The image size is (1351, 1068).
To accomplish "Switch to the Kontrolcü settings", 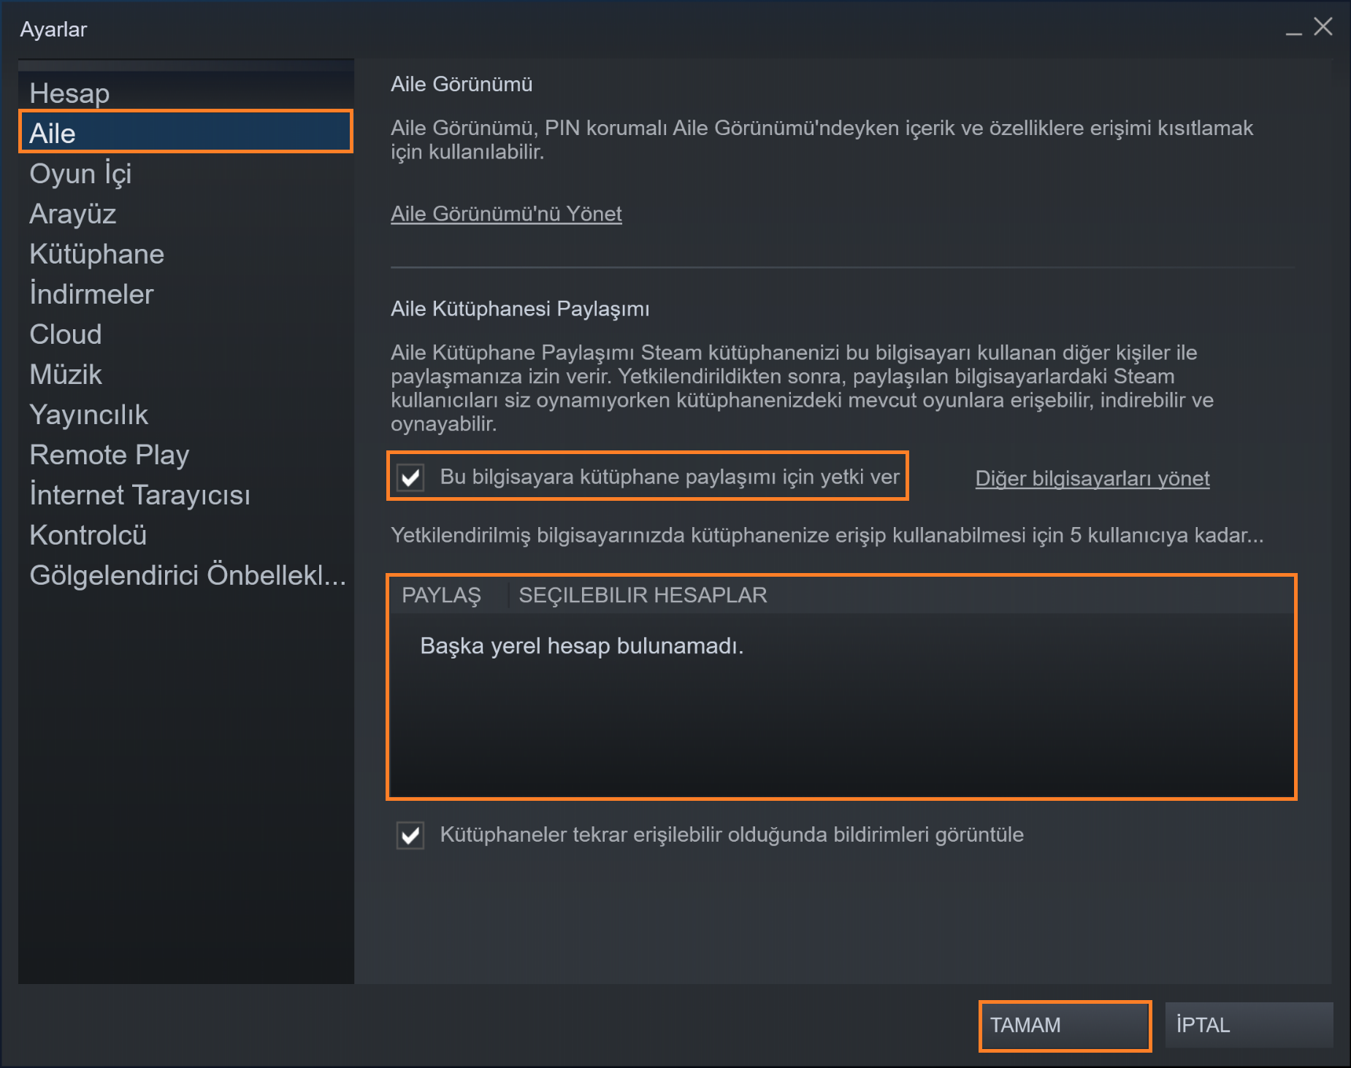I will point(88,534).
